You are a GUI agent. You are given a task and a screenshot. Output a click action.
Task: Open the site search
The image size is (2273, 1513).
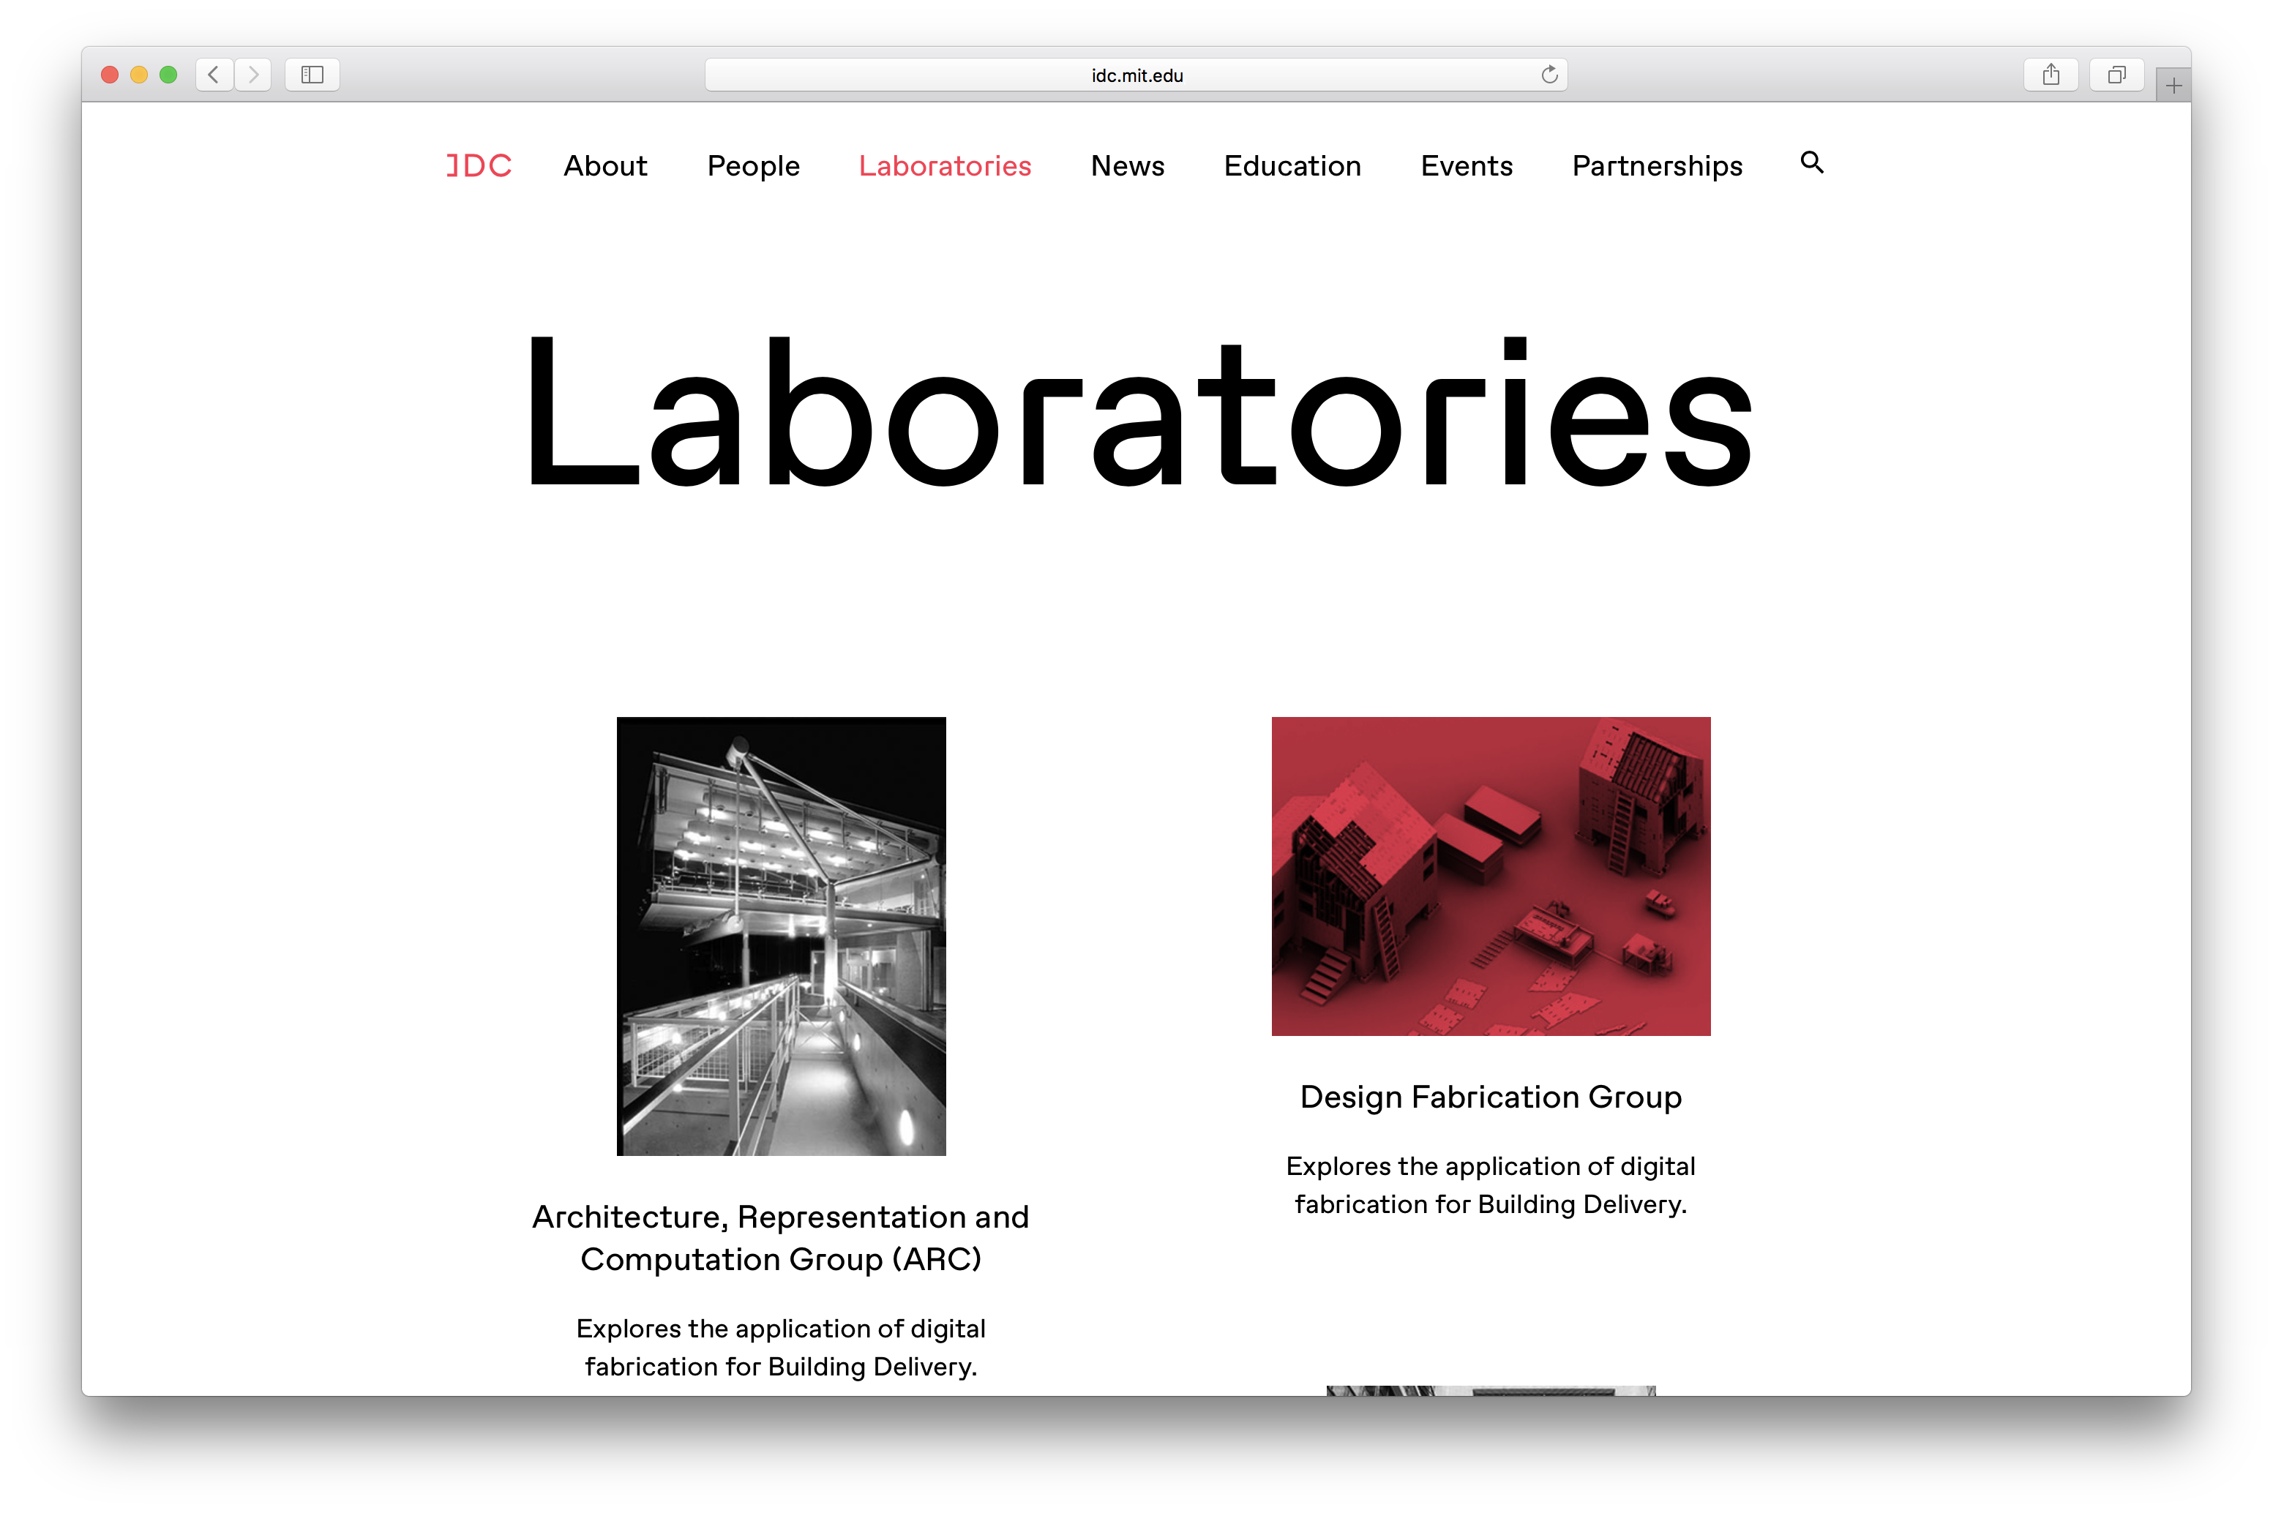[x=1812, y=164]
